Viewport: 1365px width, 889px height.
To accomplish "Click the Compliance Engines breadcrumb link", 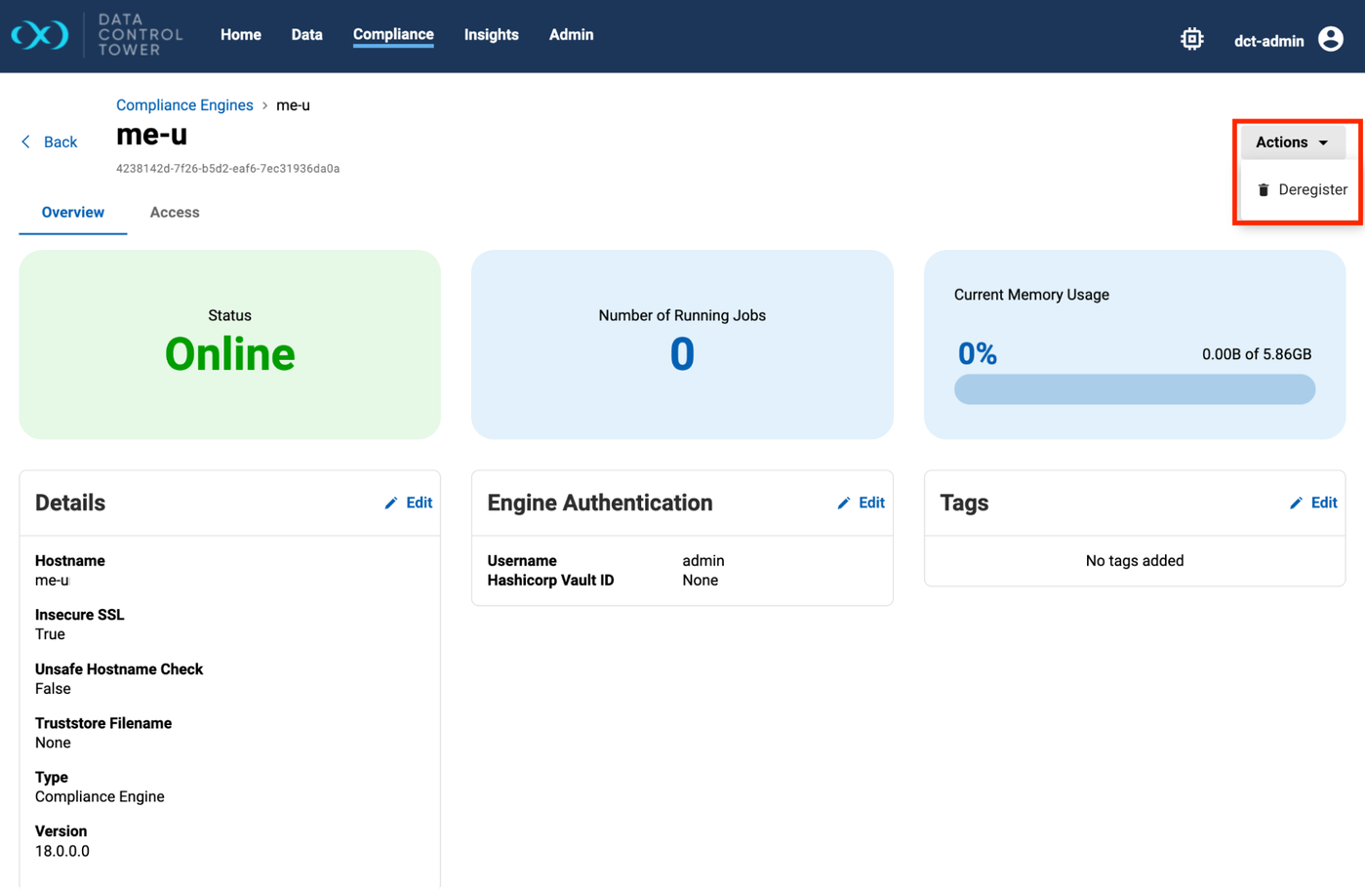I will click(x=184, y=105).
